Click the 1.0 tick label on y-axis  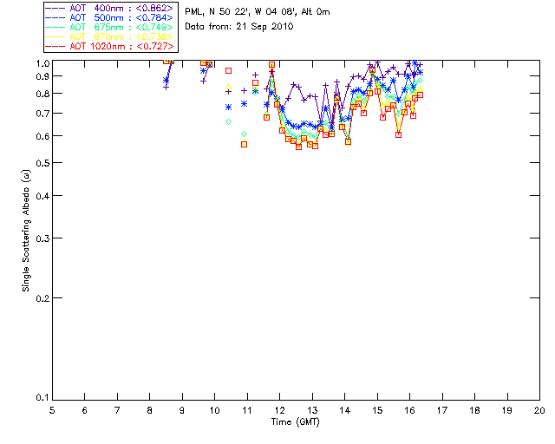coord(42,63)
